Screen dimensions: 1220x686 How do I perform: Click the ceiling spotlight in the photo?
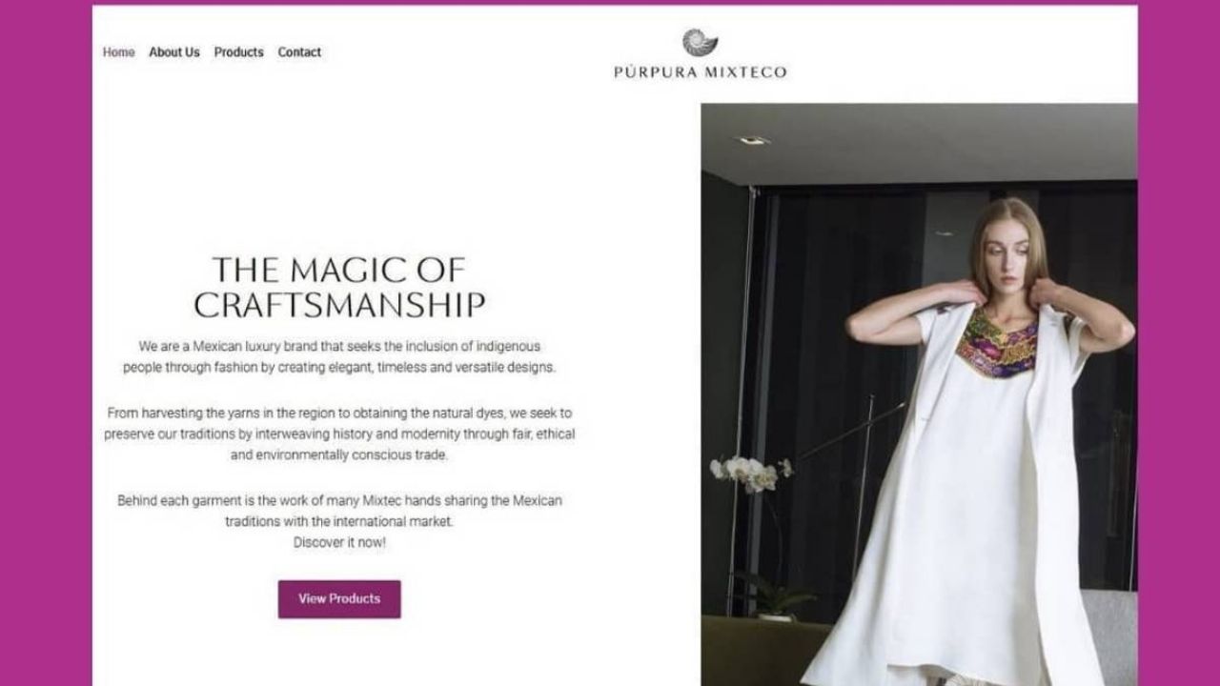click(x=754, y=140)
